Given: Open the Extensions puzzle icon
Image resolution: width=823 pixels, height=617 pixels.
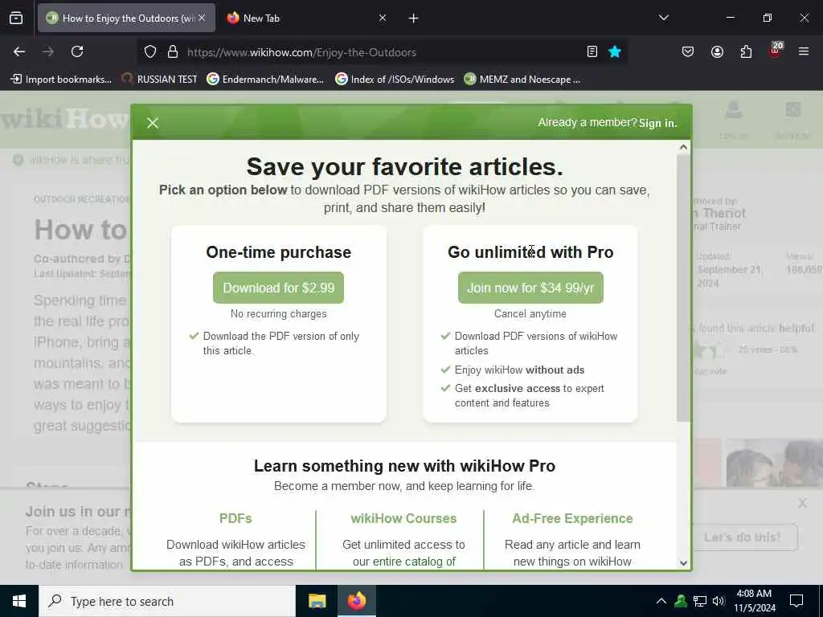Looking at the screenshot, I should click(746, 51).
